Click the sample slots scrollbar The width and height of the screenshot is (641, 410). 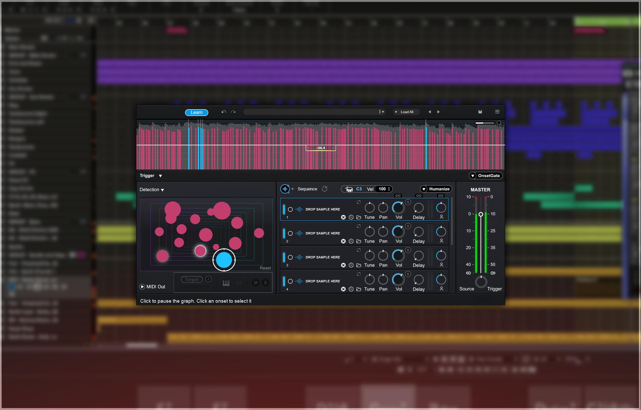point(452,221)
